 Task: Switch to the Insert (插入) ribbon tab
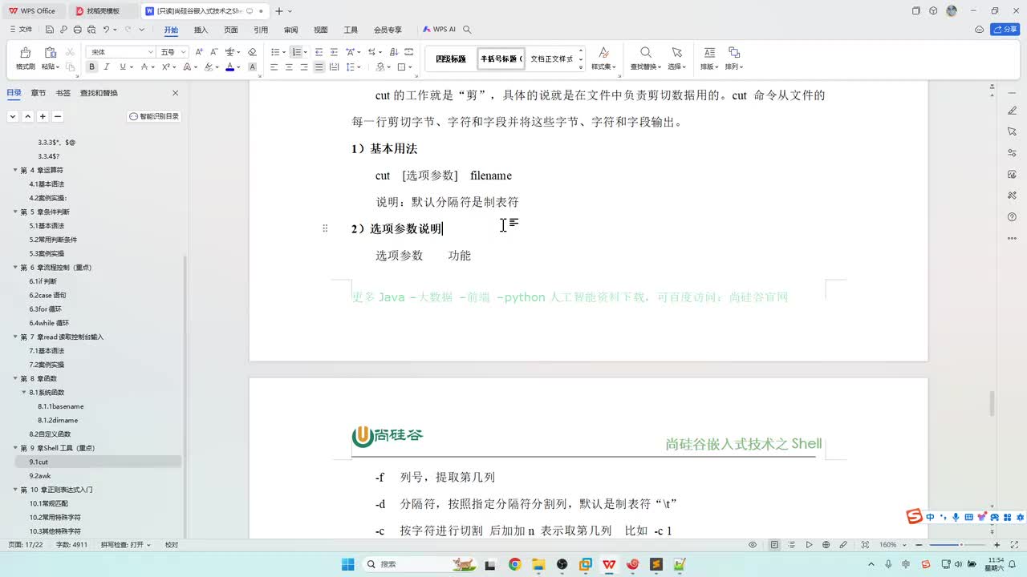click(201, 30)
